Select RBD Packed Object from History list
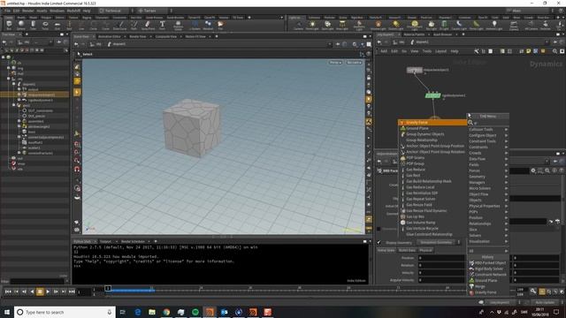The height and width of the screenshot is (318, 566). 489,263
